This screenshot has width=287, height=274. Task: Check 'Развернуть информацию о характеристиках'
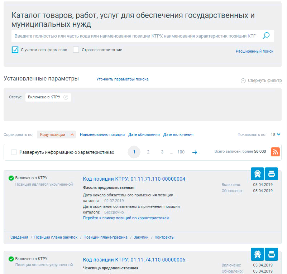point(14,152)
